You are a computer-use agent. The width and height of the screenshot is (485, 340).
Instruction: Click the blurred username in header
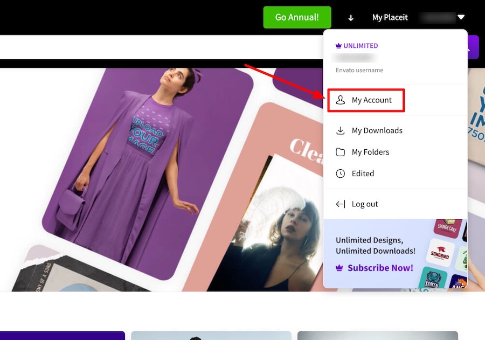[438, 17]
